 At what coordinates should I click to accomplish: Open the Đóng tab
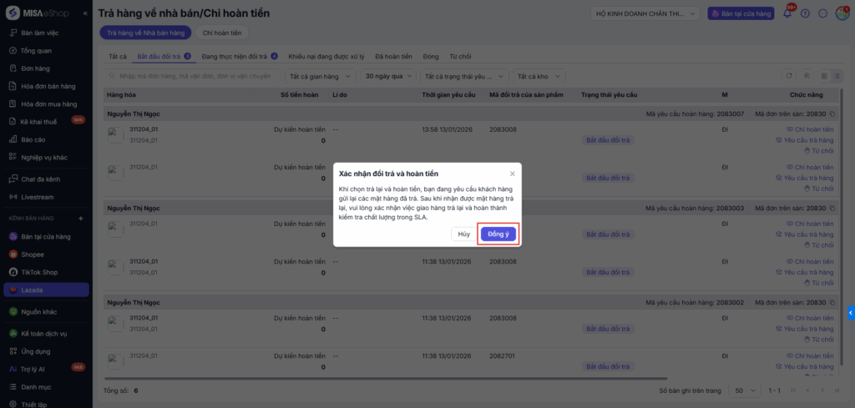point(431,56)
